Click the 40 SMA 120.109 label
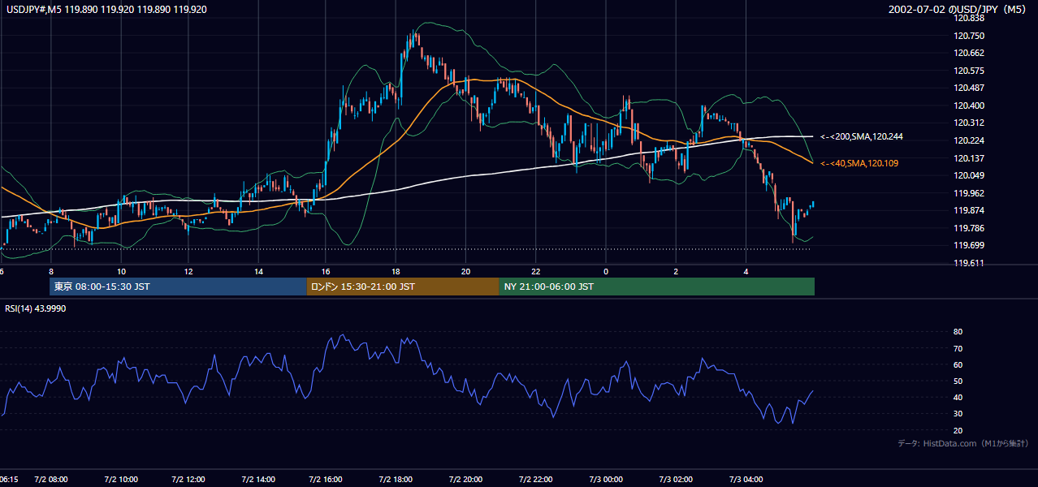The width and height of the screenshot is (1038, 487). [859, 163]
